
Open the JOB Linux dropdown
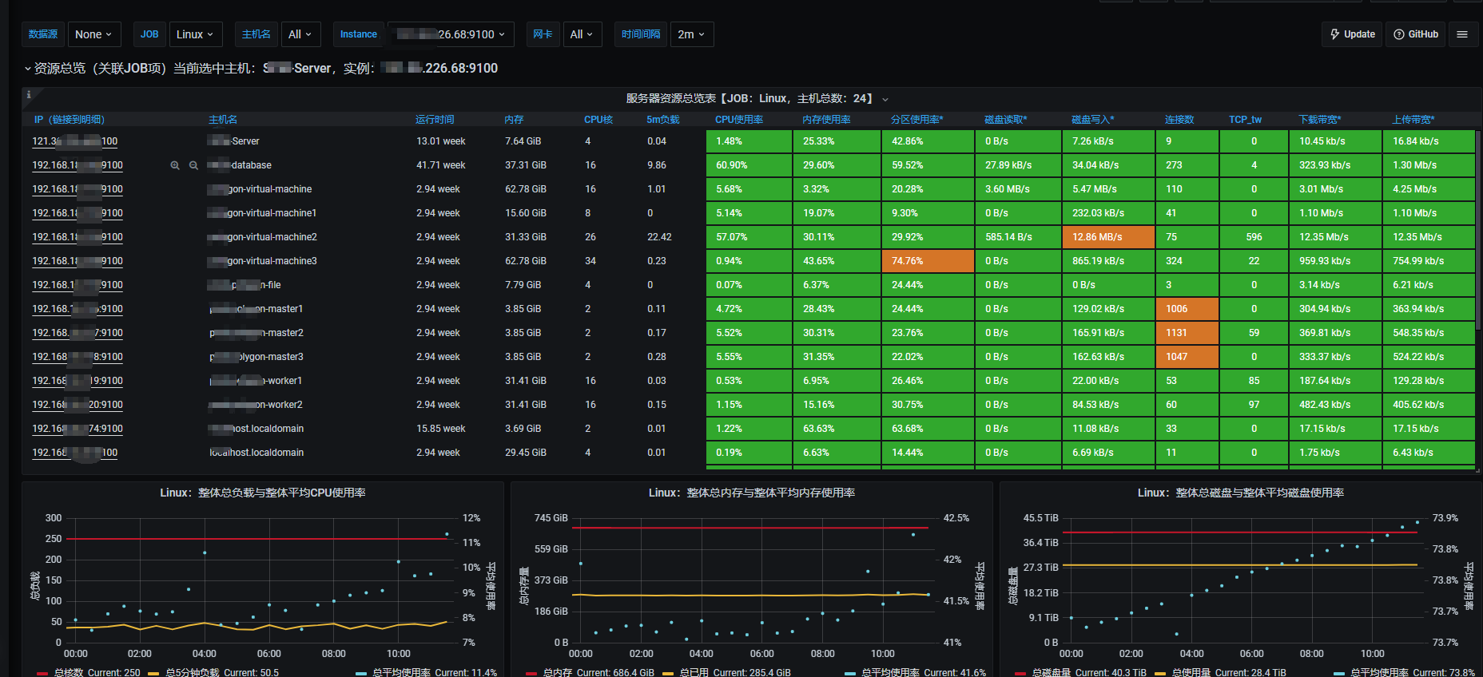(x=196, y=34)
